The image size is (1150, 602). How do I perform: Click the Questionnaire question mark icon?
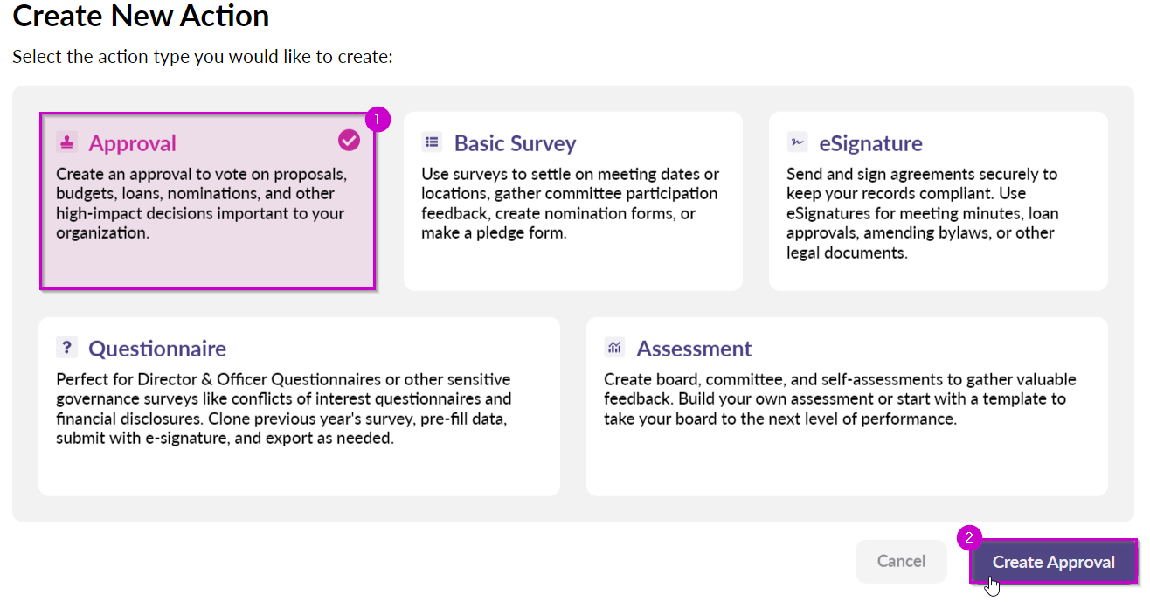coord(66,348)
